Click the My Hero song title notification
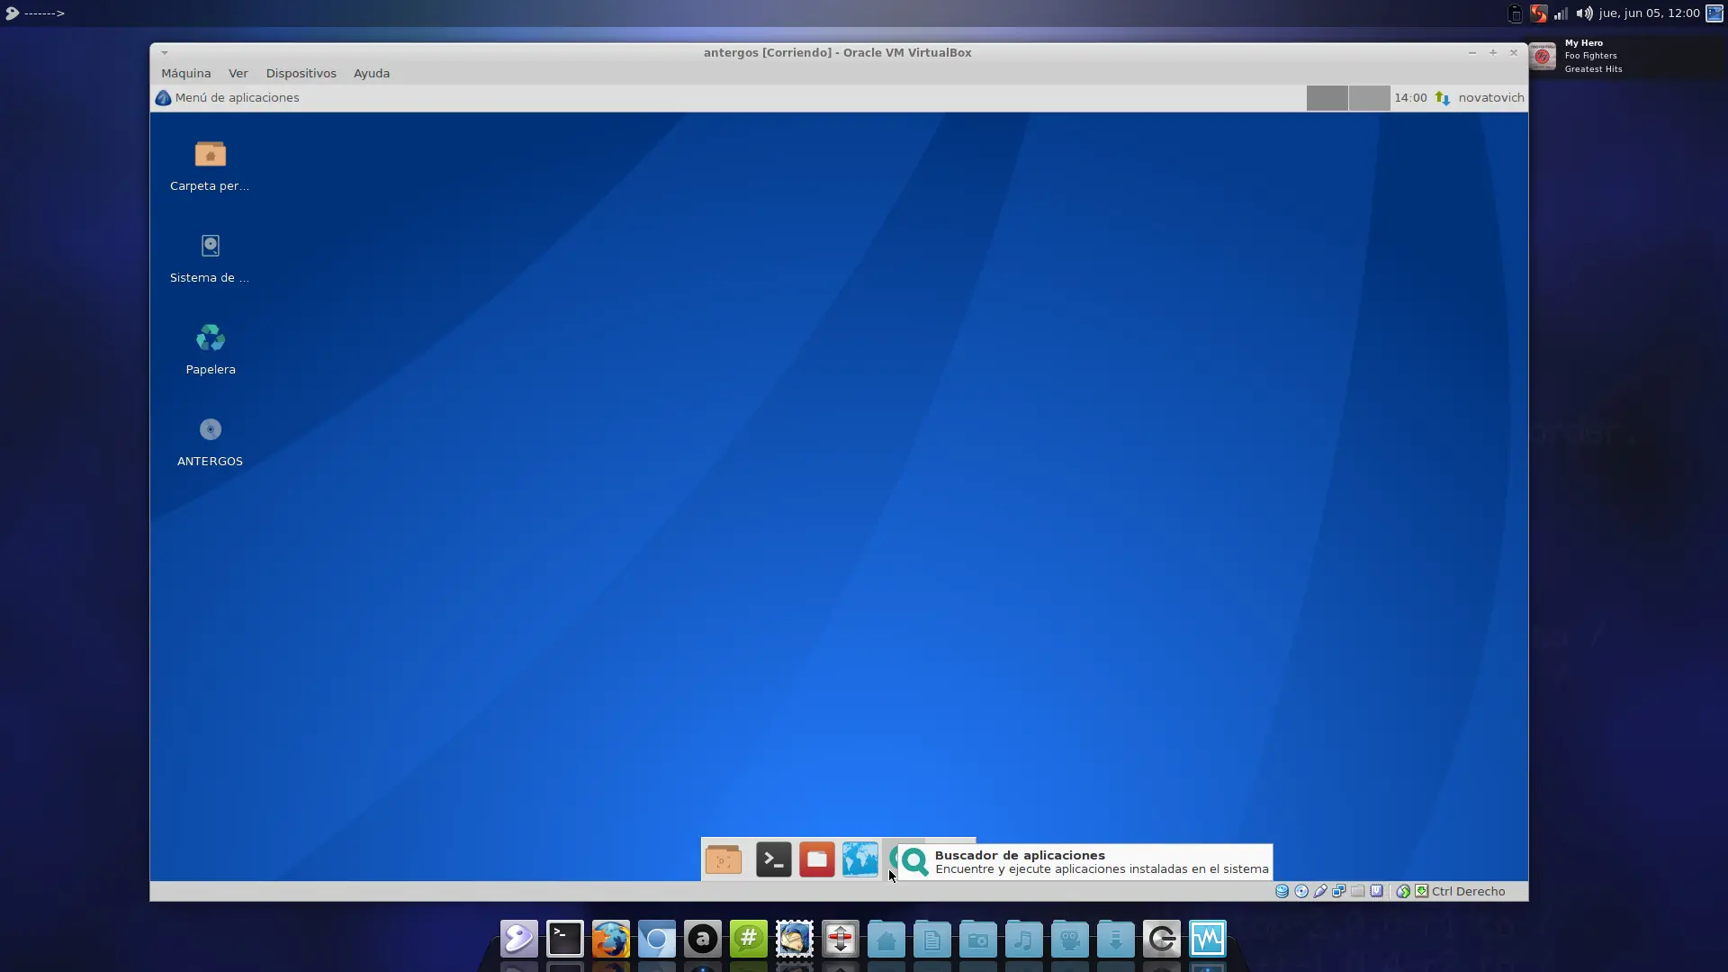 (x=1584, y=43)
